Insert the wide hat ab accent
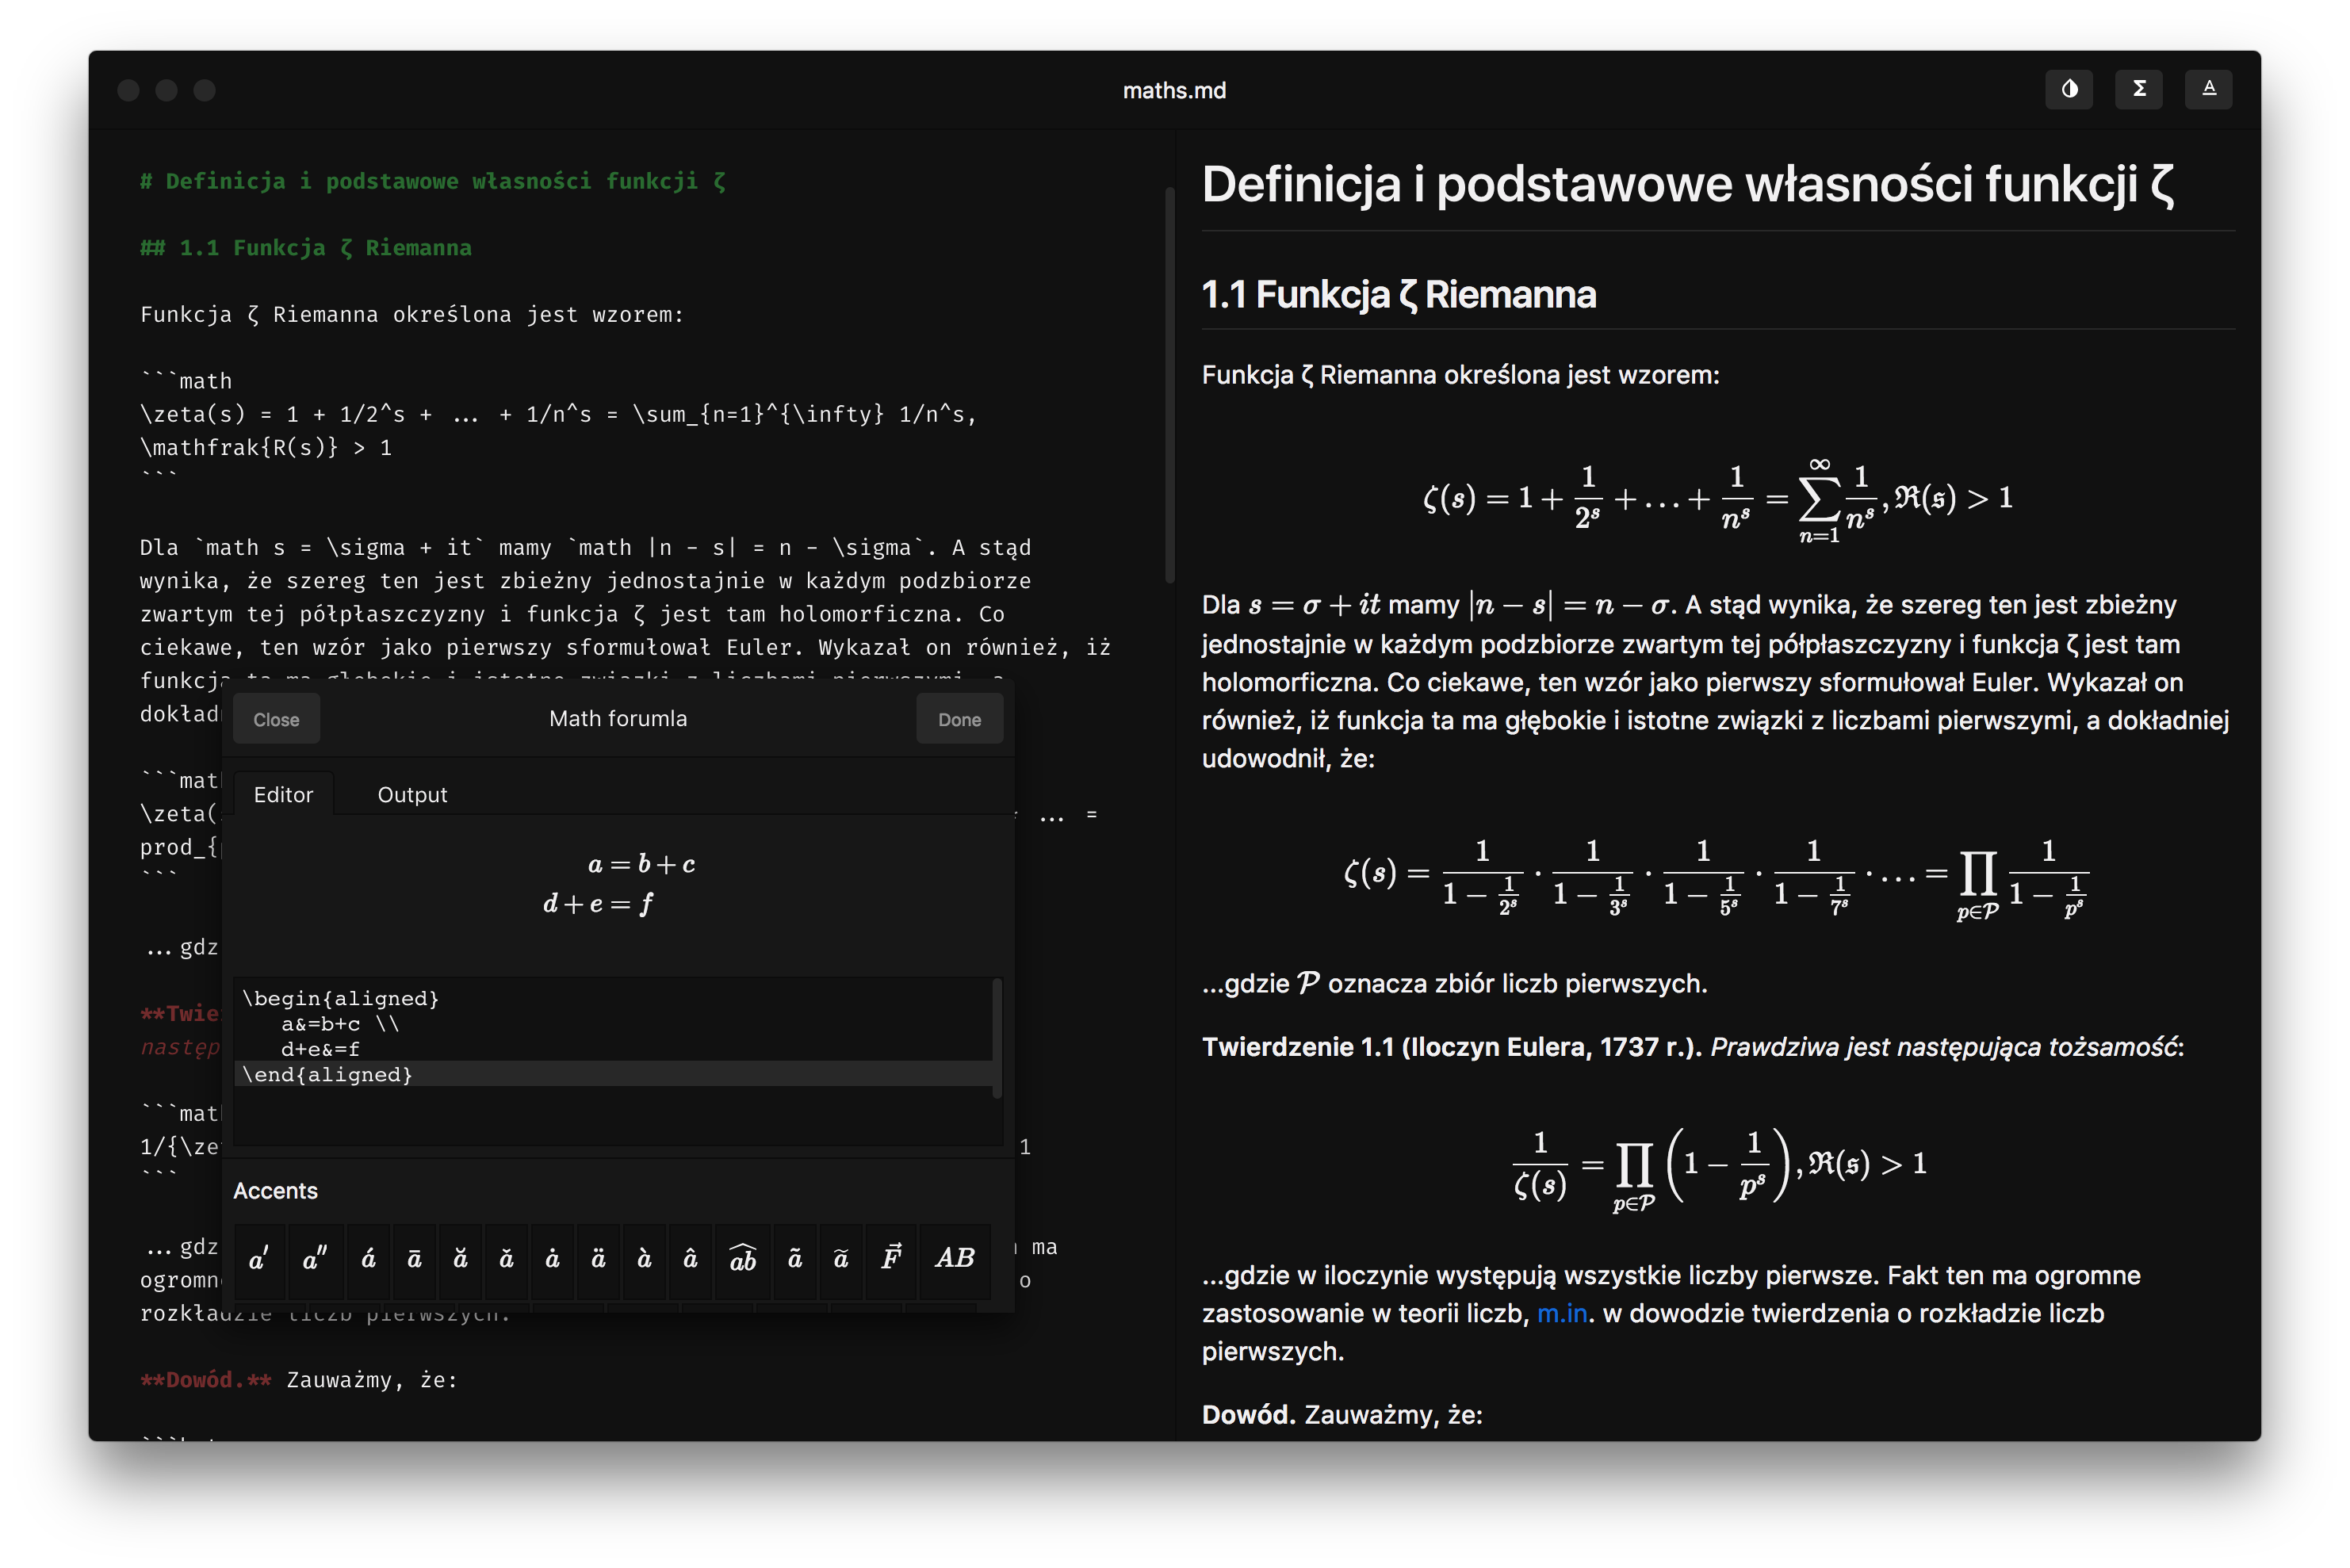2350x1568 pixels. (x=742, y=1259)
